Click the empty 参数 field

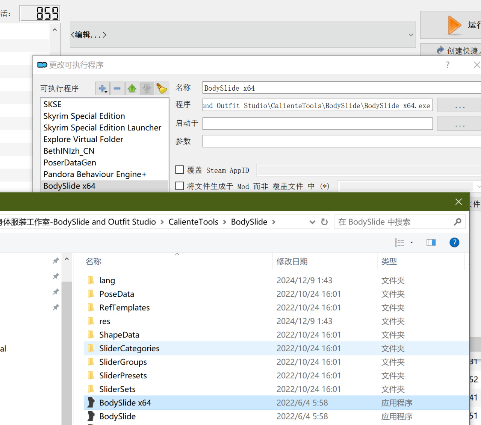pyautogui.click(x=342, y=141)
